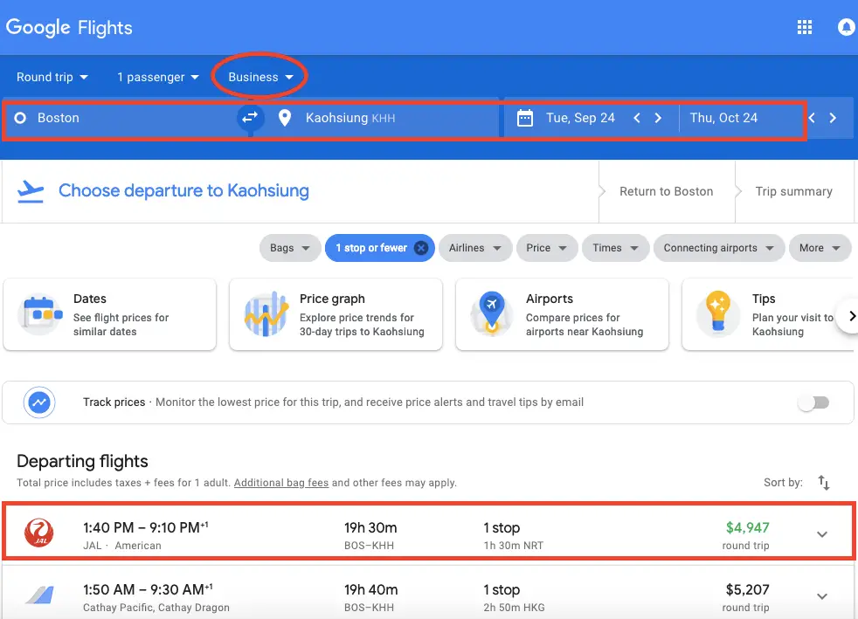Open the Connecting airports filter

[718, 248]
